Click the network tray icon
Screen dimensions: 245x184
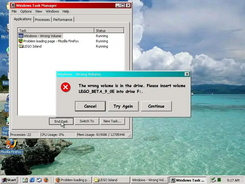click(213, 180)
